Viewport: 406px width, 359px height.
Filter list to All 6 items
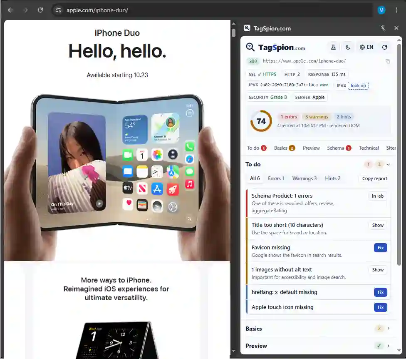pyautogui.click(x=255, y=178)
